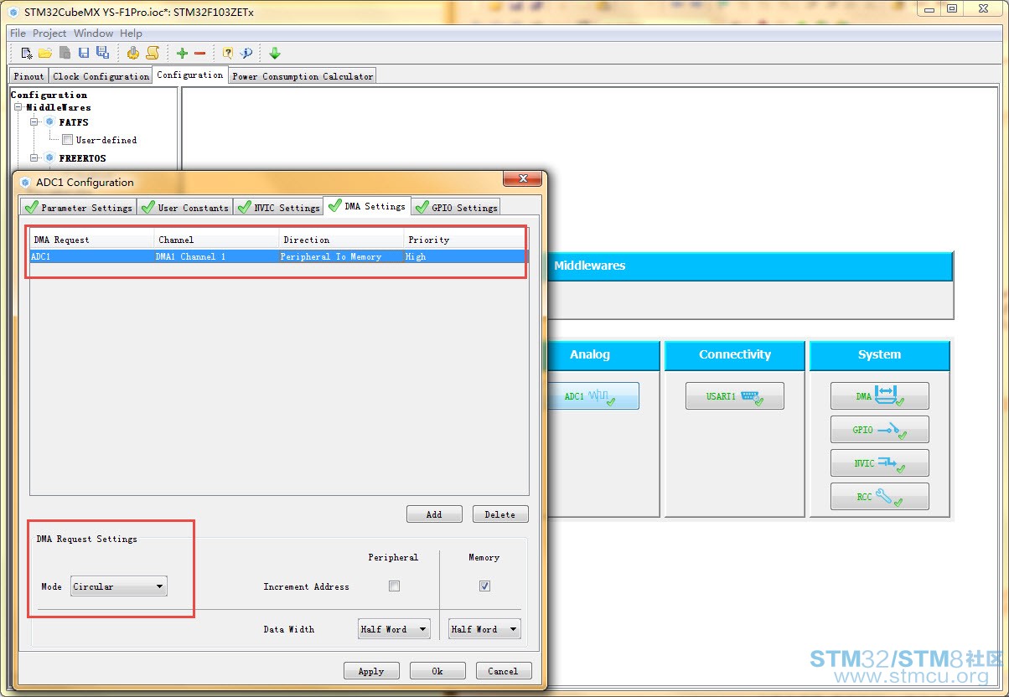
Task: Click the Peripheral To Memory direction cell
Action: (341, 256)
